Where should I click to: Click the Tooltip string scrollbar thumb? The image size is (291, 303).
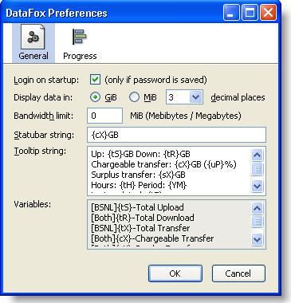[257, 169]
